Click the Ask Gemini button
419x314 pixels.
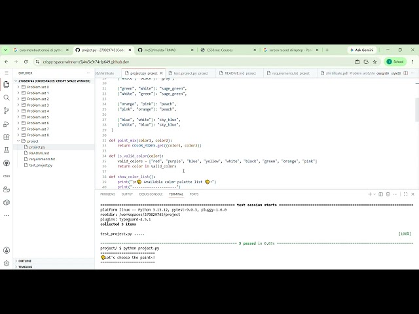click(x=362, y=50)
